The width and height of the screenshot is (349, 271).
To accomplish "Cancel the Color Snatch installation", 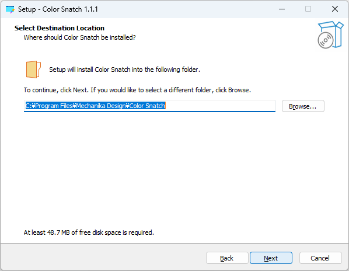I will [320, 258].
